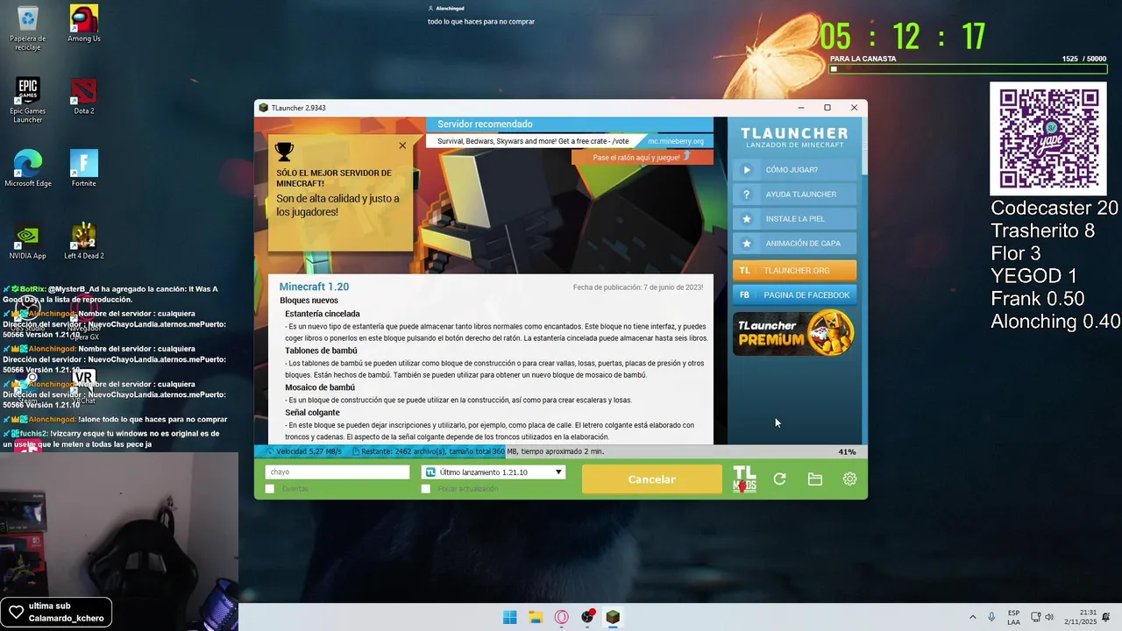Click the Minecraft 1.20 heading

(x=314, y=287)
